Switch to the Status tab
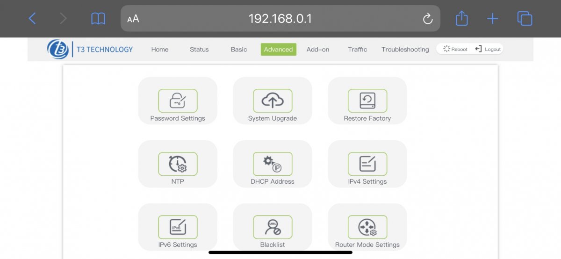Screen dimensions: 561x259 tap(199, 50)
